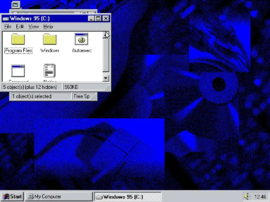Open the View menu
Viewport: 270px width, 202px height.
[x=33, y=27]
